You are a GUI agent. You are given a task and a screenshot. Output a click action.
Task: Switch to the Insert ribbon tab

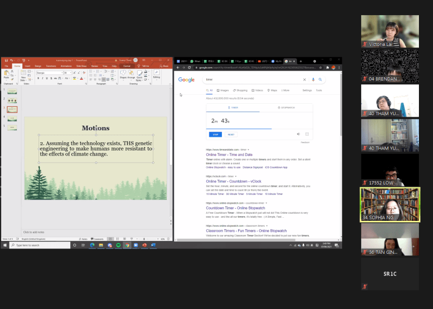tap(27, 66)
